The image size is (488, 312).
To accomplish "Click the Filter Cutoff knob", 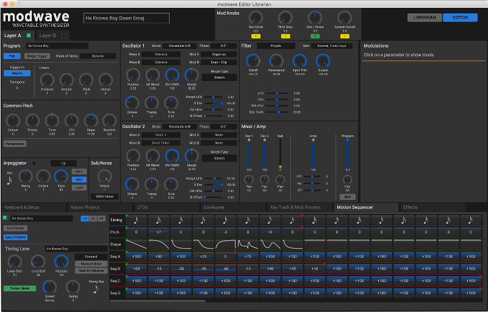I will coord(253,60).
